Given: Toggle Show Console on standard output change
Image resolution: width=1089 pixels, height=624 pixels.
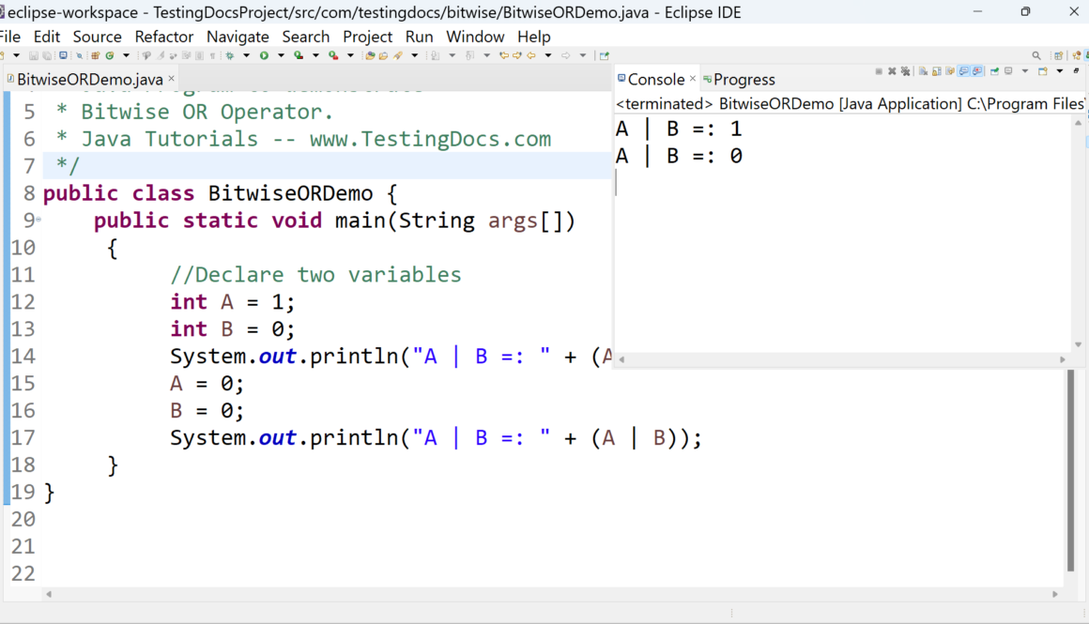Looking at the screenshot, I should [964, 71].
